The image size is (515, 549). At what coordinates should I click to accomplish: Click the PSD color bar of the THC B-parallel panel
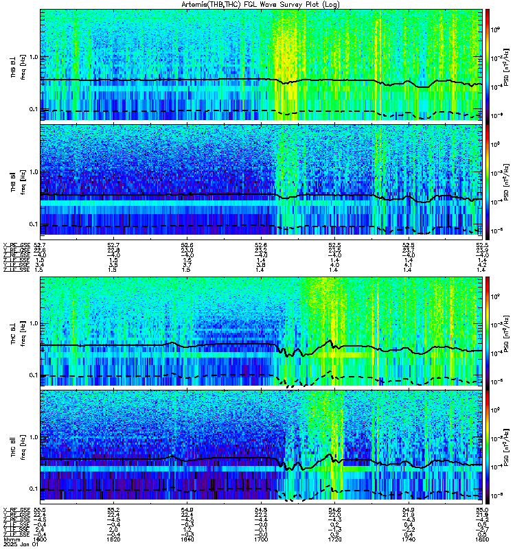click(x=487, y=447)
